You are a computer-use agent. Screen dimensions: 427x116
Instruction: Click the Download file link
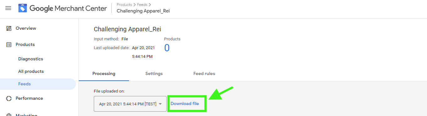click(185, 103)
